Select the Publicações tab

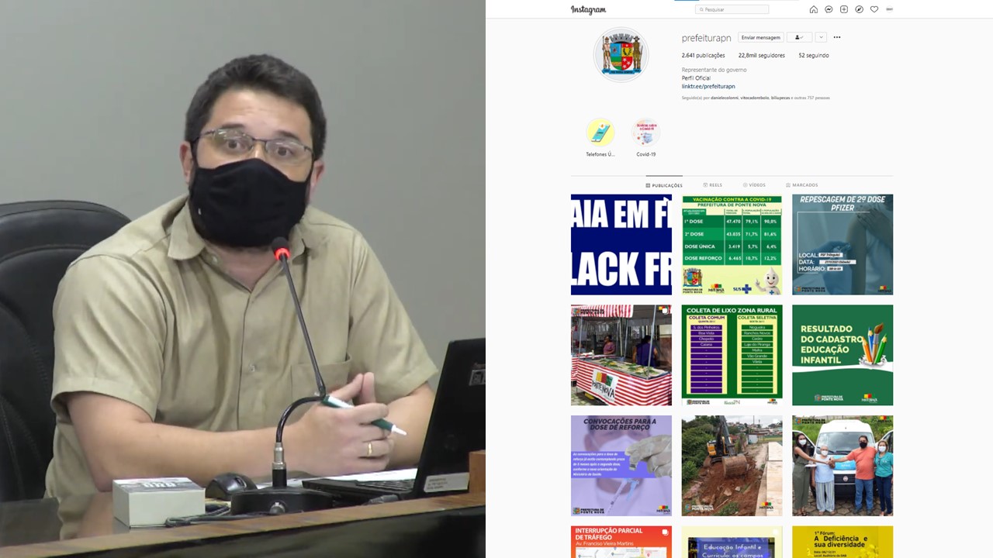click(664, 185)
